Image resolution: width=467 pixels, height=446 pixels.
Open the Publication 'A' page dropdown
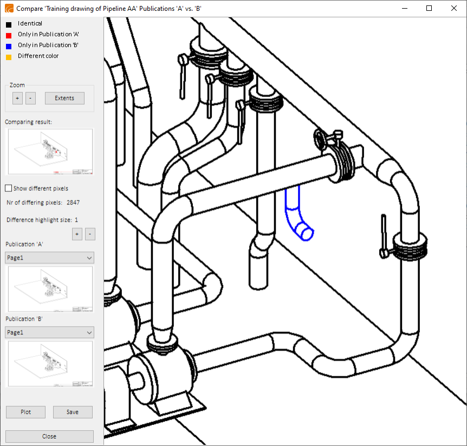(x=49, y=258)
